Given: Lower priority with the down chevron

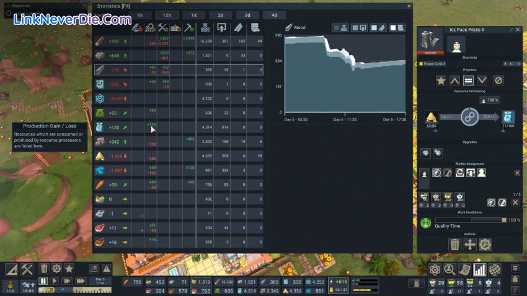Looking at the screenshot, I should click(x=484, y=81).
